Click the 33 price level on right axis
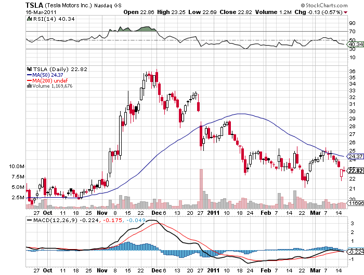This screenshot has height=275, width=364. (x=352, y=90)
